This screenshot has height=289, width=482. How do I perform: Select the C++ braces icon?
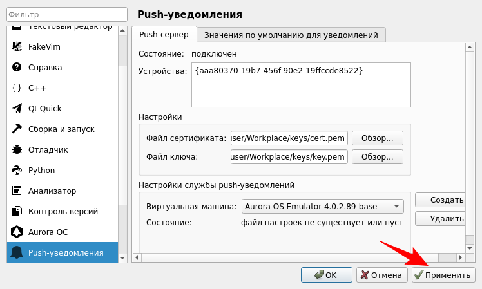pyautogui.click(x=17, y=88)
